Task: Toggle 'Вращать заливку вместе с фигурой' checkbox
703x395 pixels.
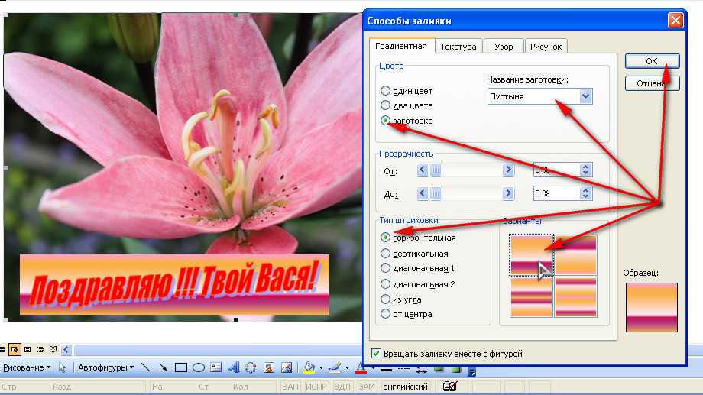Action: point(376,354)
